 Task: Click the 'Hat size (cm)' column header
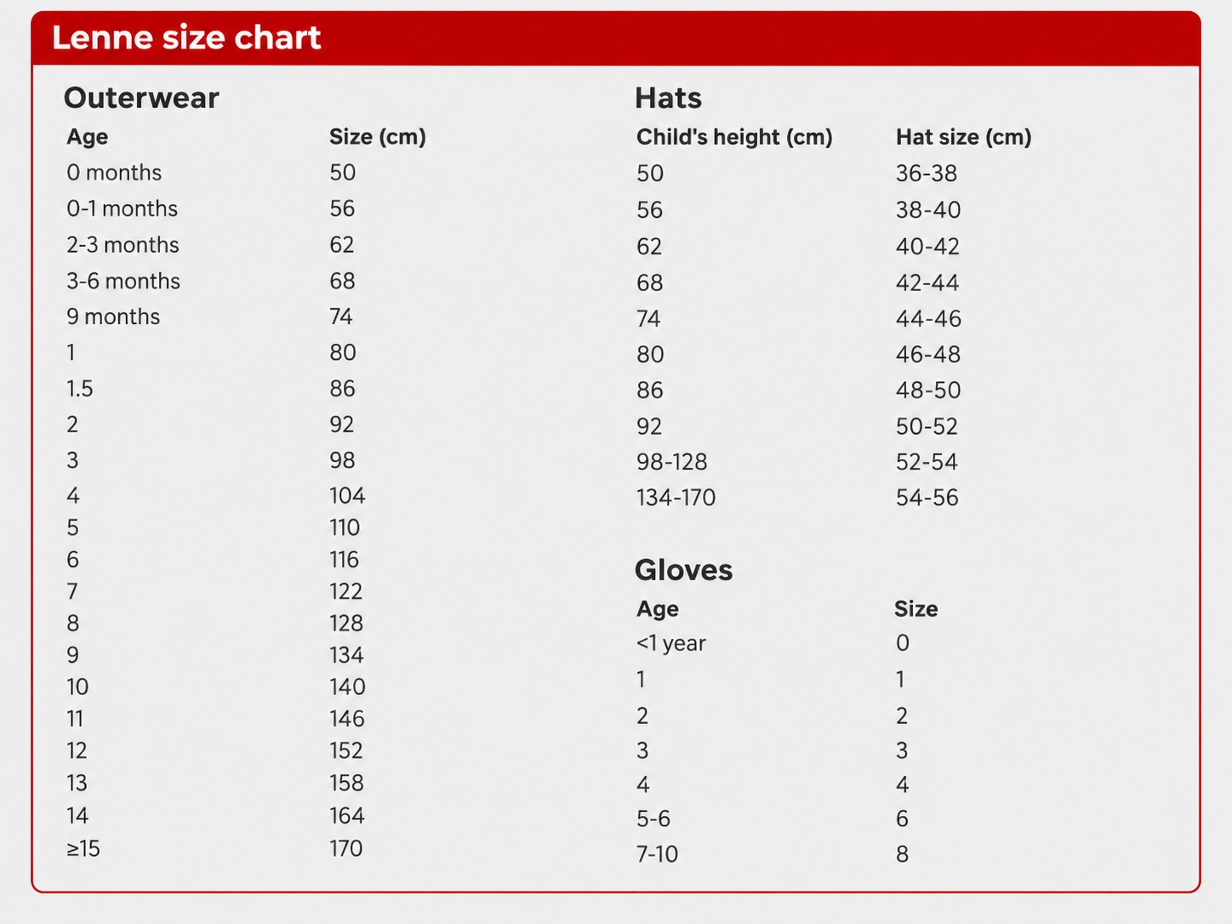click(963, 137)
